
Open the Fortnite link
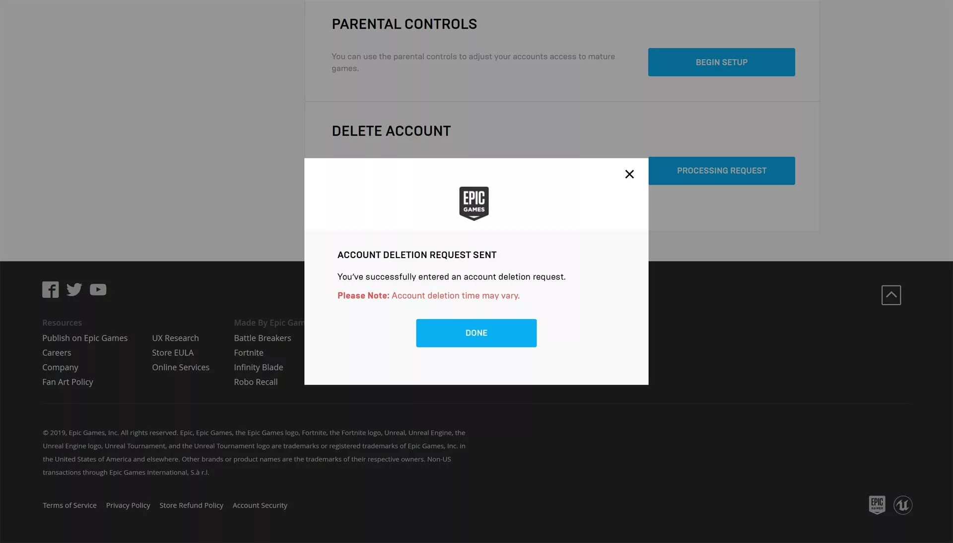[x=249, y=352]
